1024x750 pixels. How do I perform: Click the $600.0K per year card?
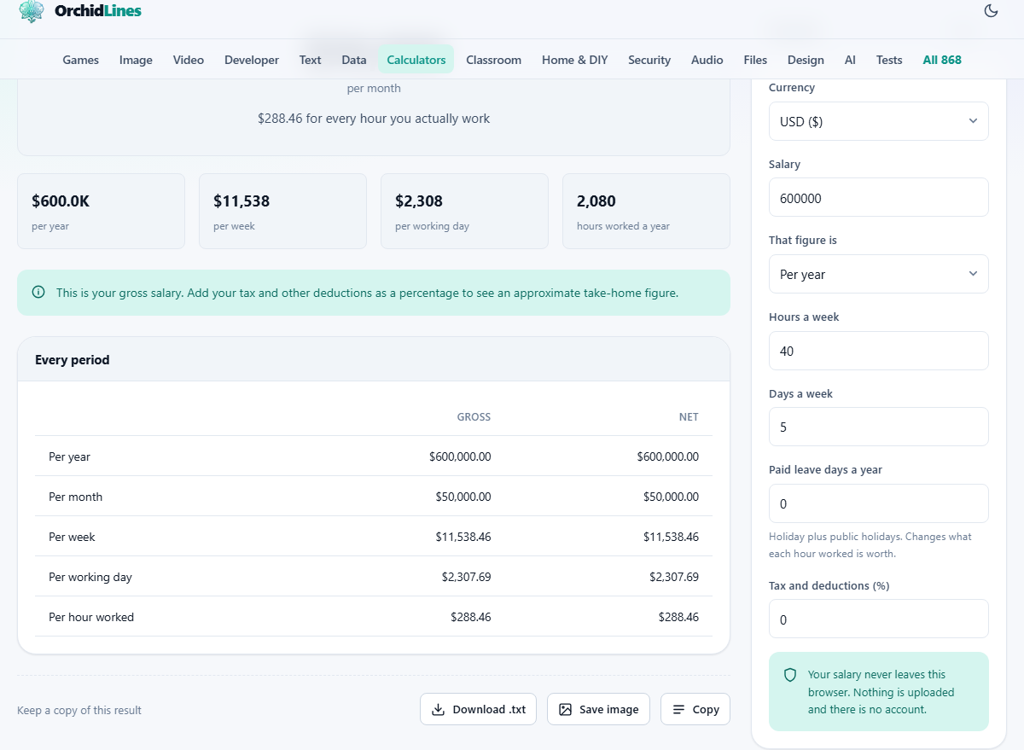tap(101, 212)
